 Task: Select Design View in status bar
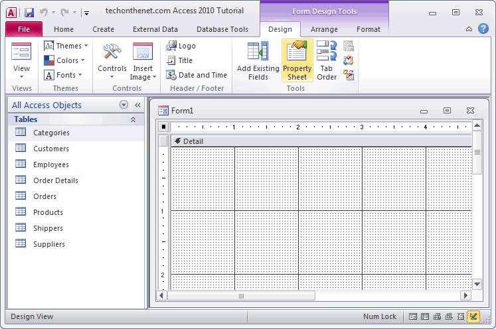(473, 316)
